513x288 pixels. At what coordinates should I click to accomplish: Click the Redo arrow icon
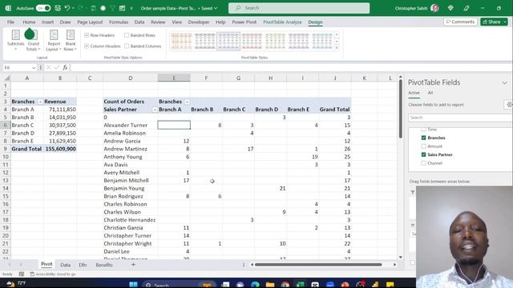(x=80, y=8)
